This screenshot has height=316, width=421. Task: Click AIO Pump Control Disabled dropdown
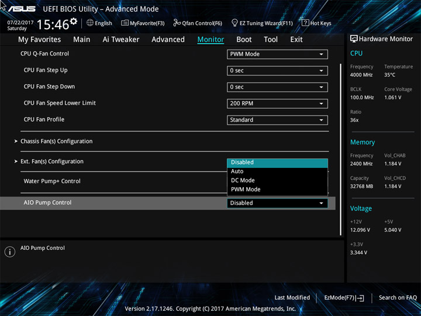click(277, 203)
